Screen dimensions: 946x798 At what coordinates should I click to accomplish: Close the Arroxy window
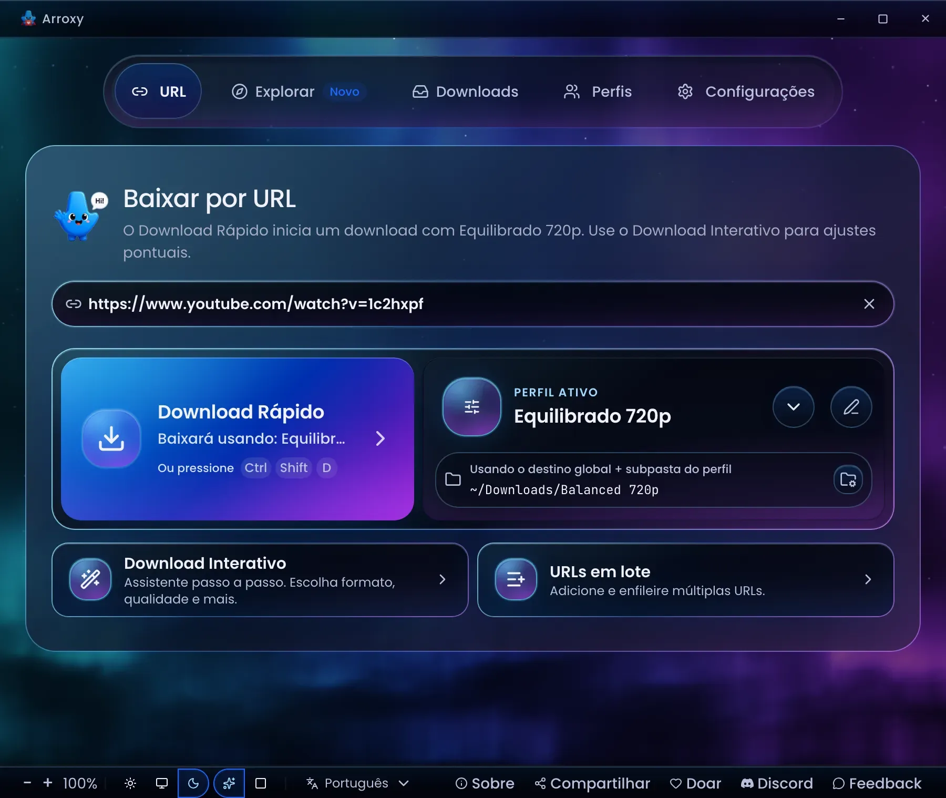926,18
